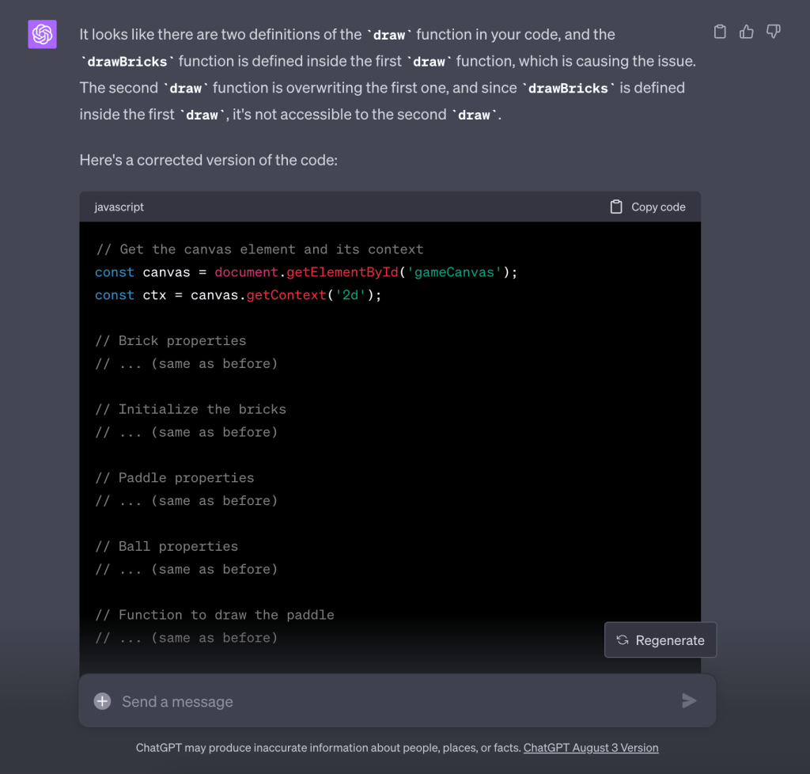
Task: Click the const ctx code line
Action: (x=237, y=295)
